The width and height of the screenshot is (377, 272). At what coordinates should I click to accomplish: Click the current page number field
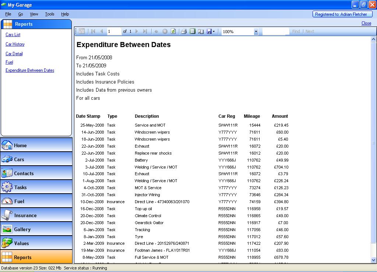[x=113, y=32]
